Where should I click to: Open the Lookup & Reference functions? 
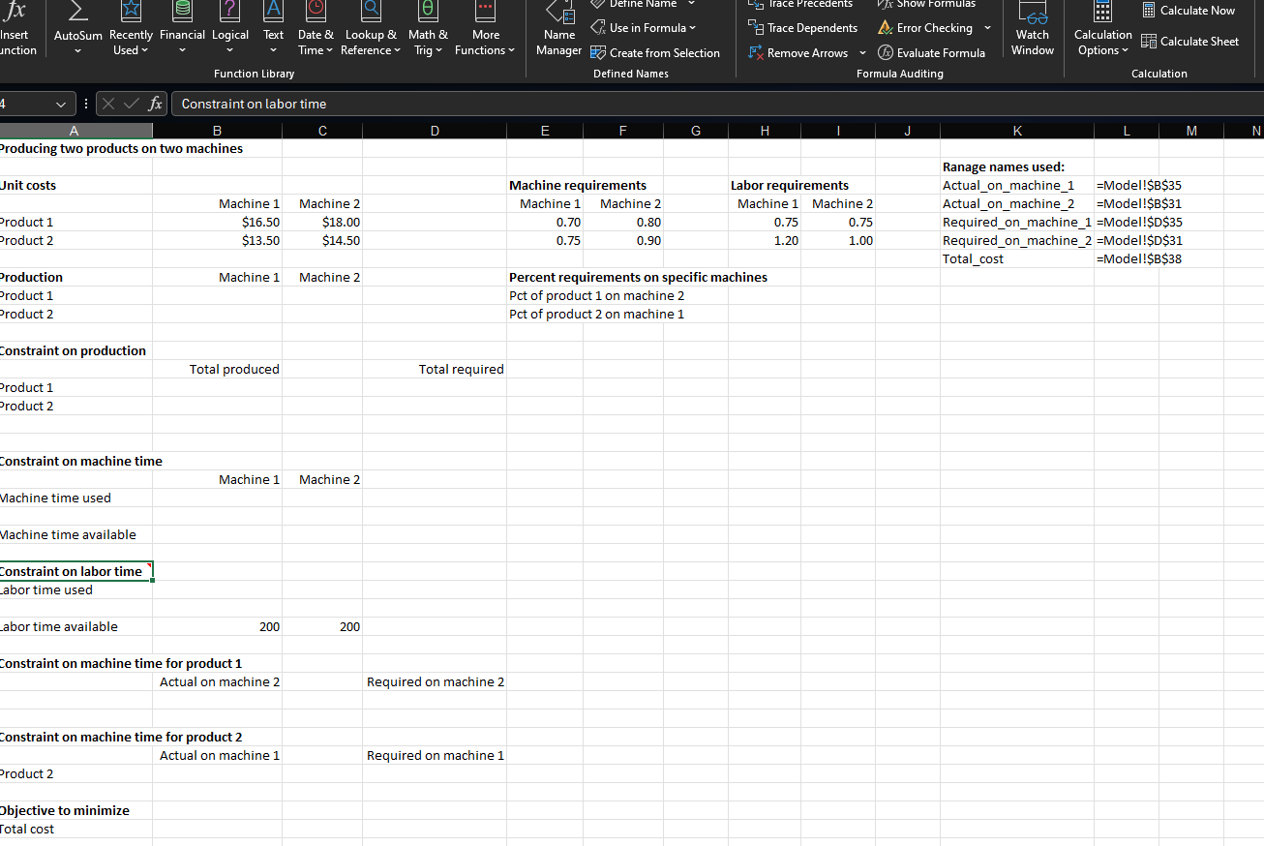[372, 12]
